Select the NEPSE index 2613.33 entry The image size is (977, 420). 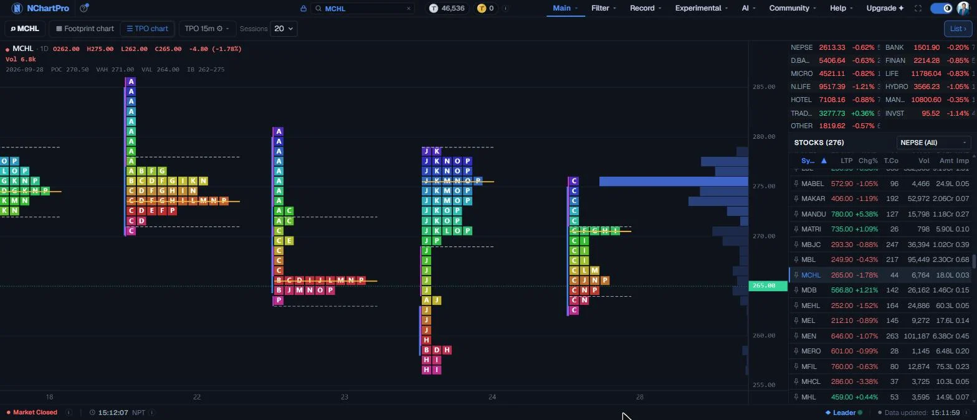(834, 47)
